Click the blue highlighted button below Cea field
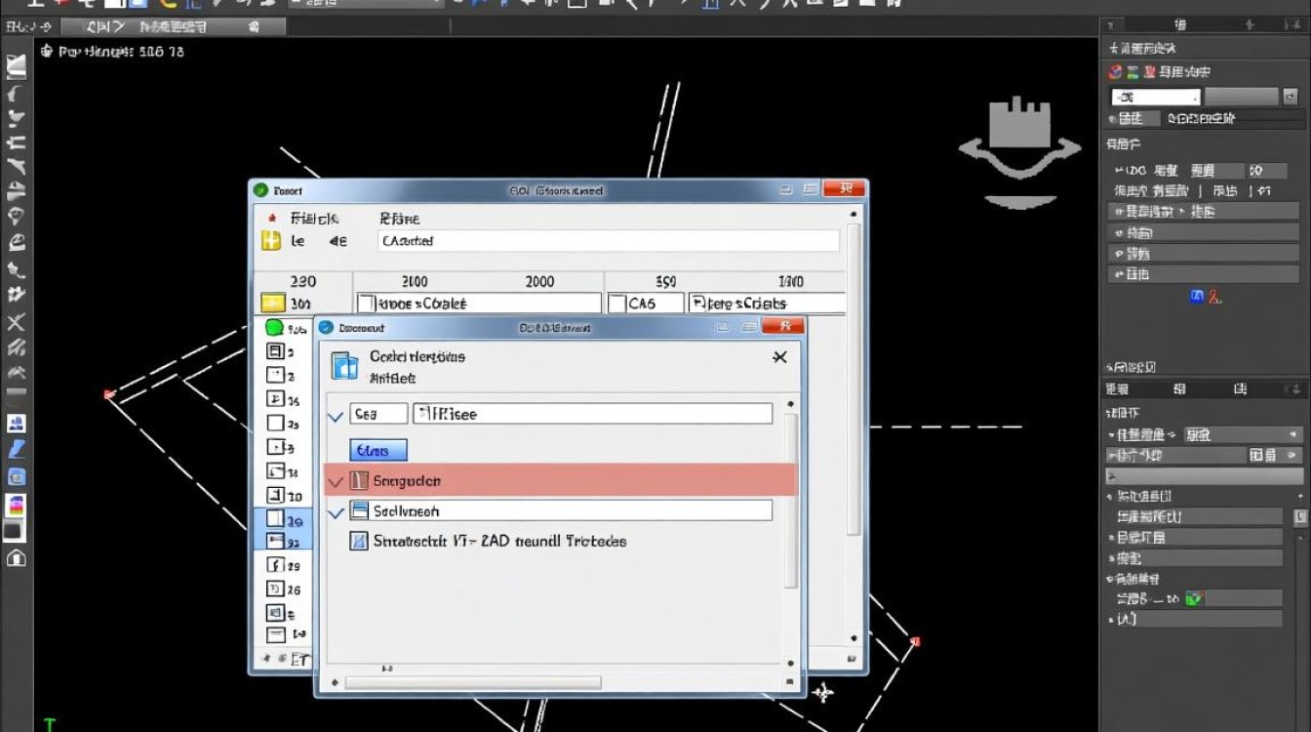Viewport: 1311px width, 732px height. [x=377, y=450]
